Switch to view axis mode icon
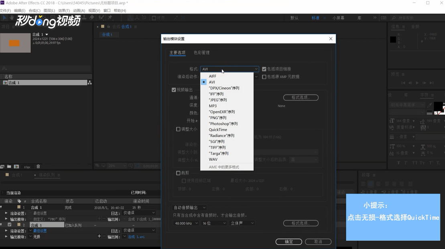Screen dimensions: 445x249 click(x=144, y=18)
